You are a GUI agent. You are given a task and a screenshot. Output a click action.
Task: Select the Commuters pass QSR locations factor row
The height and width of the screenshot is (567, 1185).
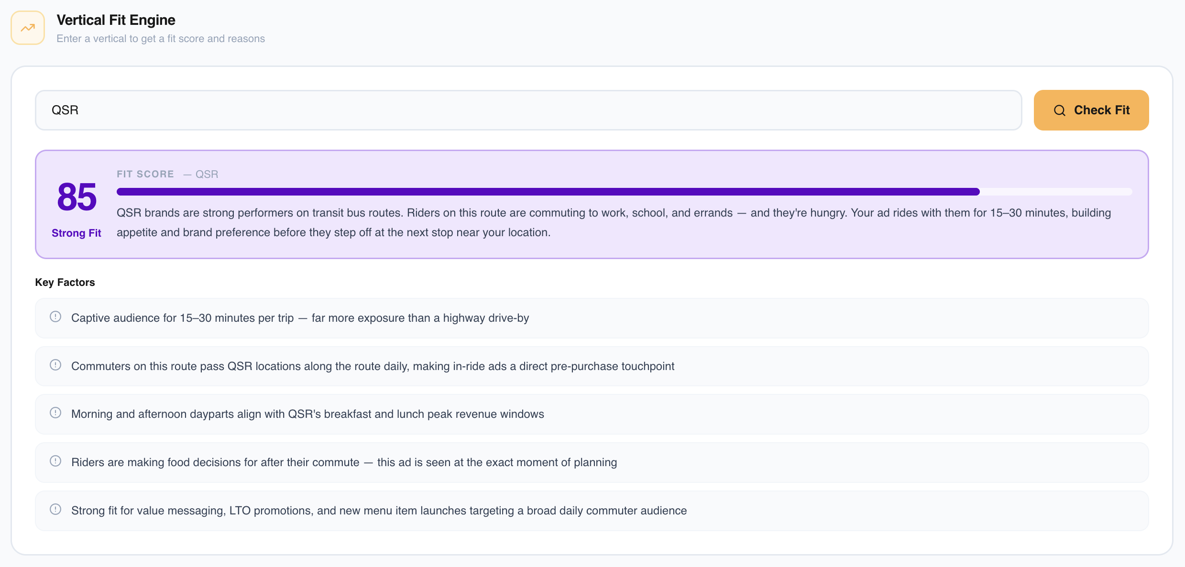point(592,366)
